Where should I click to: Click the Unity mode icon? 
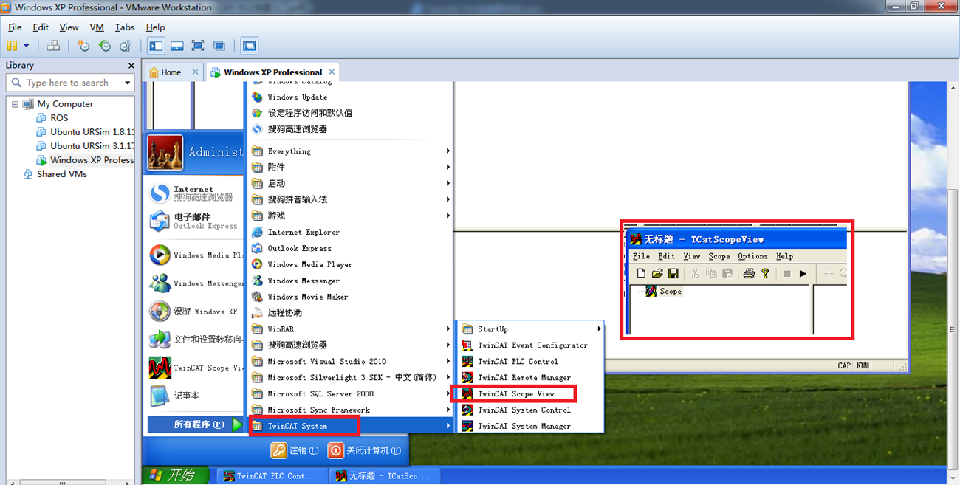pyautogui.click(x=219, y=46)
